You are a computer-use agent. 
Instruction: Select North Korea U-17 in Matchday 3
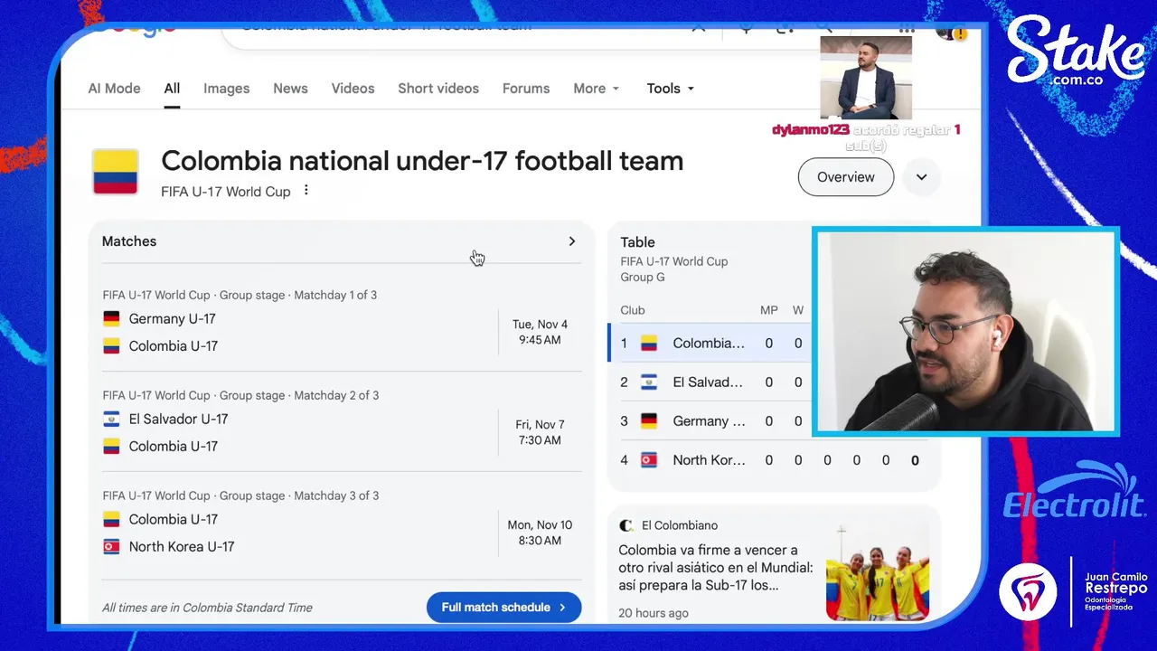(182, 547)
